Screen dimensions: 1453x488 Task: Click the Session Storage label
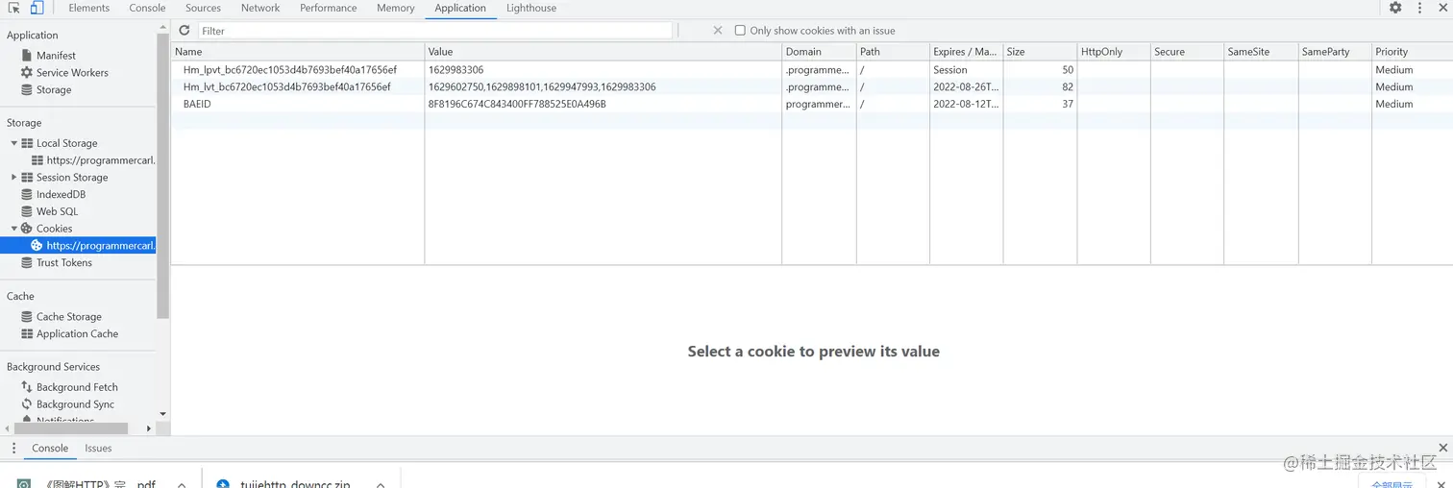click(x=72, y=178)
